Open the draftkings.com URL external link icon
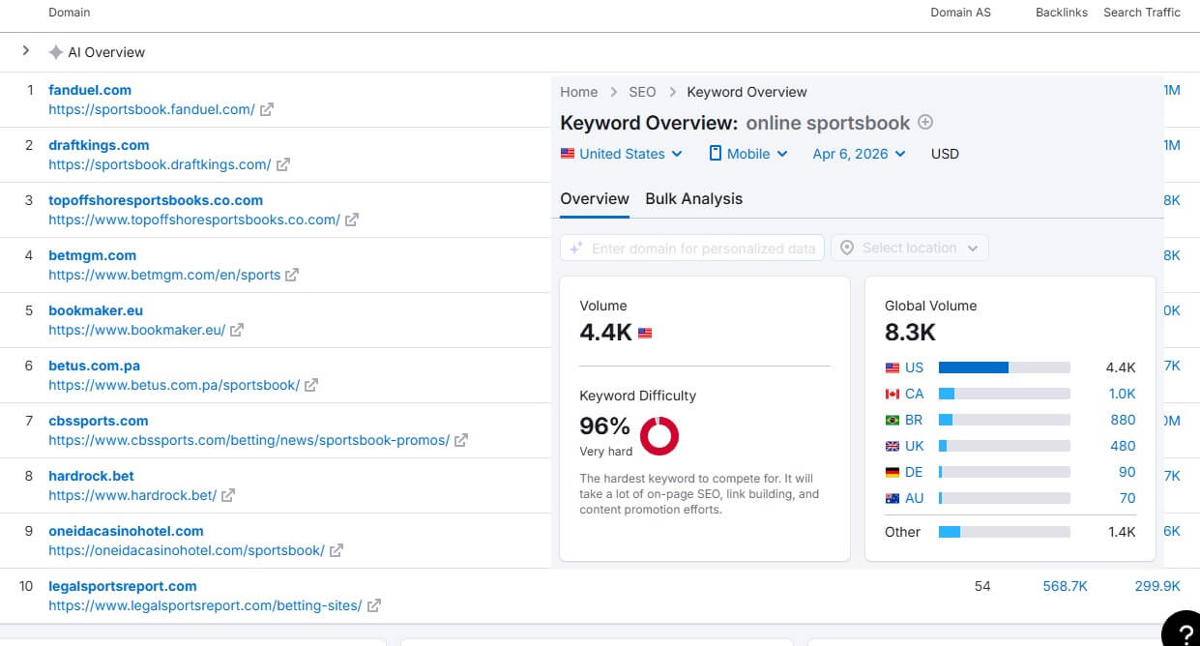The width and height of the screenshot is (1200, 646). click(x=283, y=165)
